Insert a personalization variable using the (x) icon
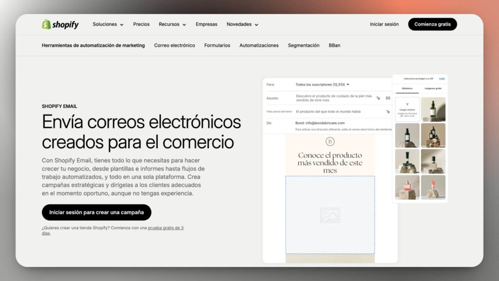 point(388,98)
